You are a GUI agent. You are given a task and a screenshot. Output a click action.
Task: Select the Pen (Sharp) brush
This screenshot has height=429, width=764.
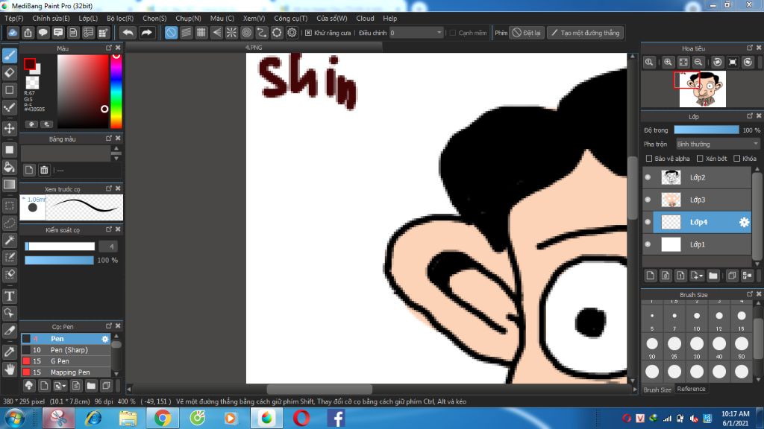[66, 350]
